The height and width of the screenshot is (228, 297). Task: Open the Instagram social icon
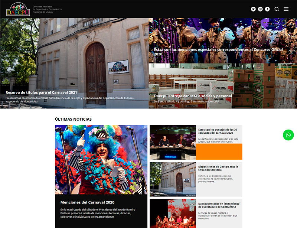coord(260,9)
